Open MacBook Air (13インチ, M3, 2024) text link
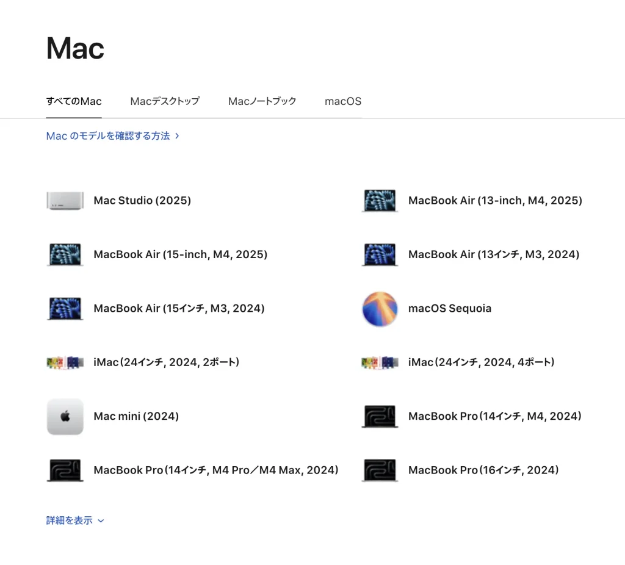Viewport: 625px width, 565px height. 494,254
